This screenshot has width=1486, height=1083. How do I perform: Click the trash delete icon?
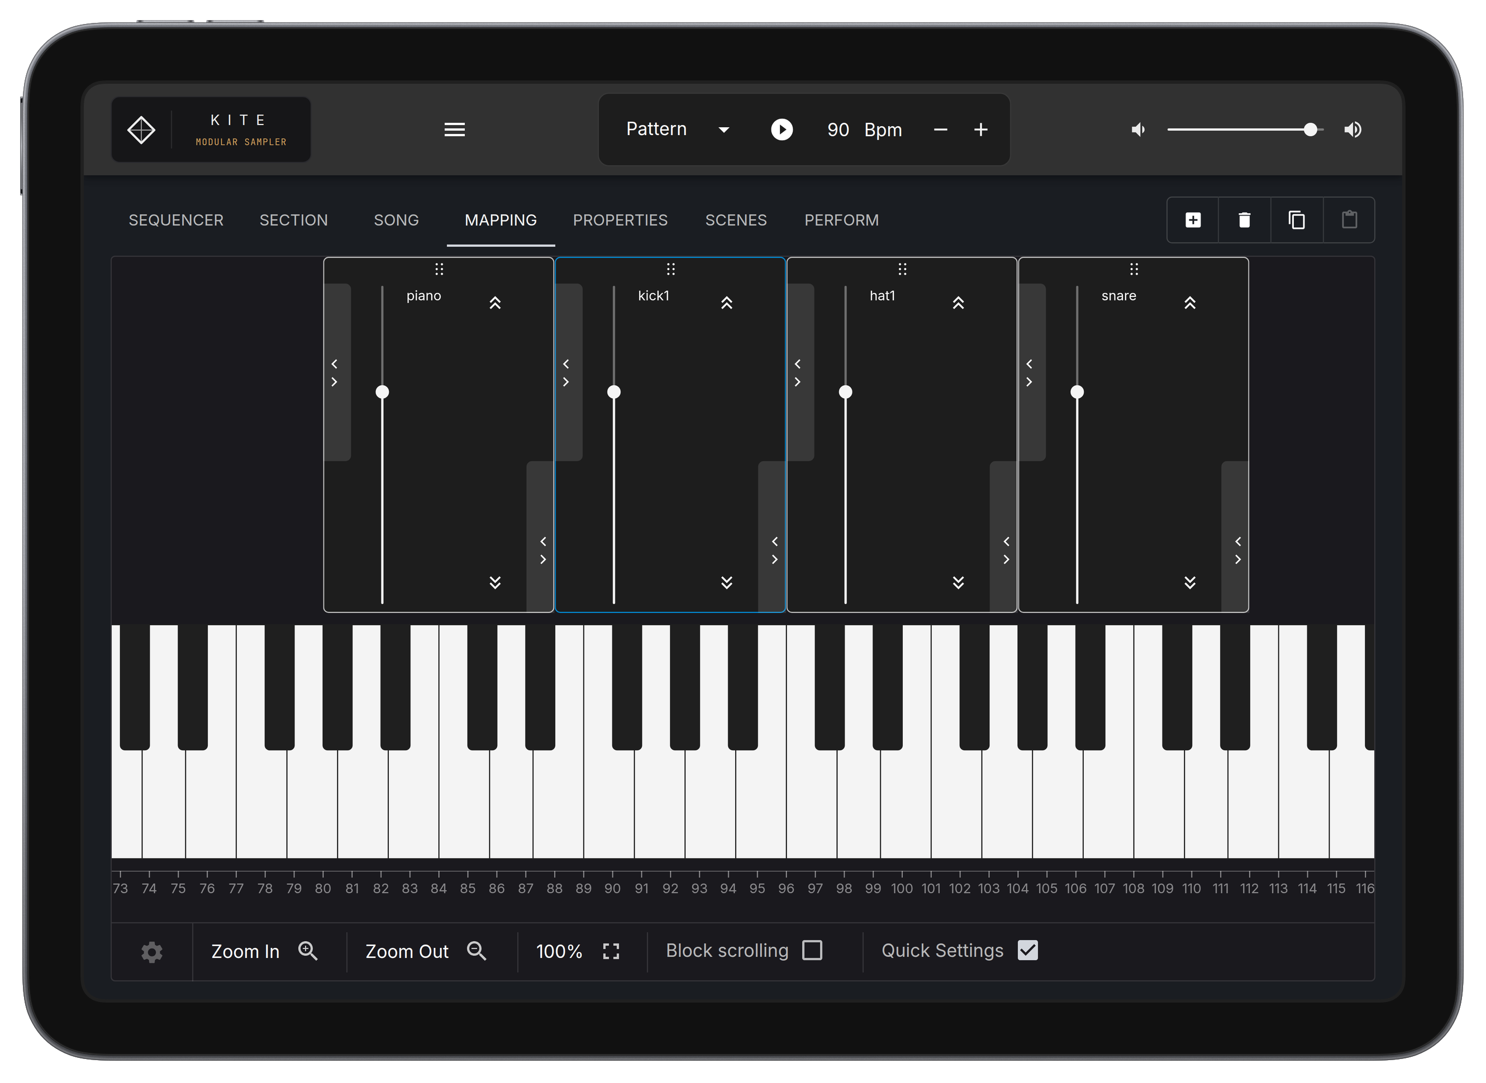[x=1244, y=221]
